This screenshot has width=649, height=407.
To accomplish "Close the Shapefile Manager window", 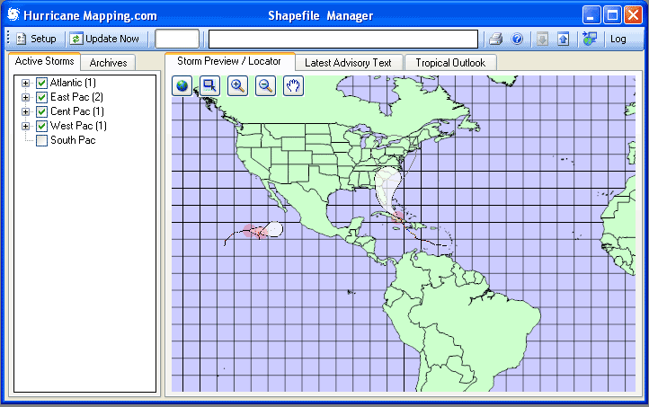I will (x=633, y=15).
